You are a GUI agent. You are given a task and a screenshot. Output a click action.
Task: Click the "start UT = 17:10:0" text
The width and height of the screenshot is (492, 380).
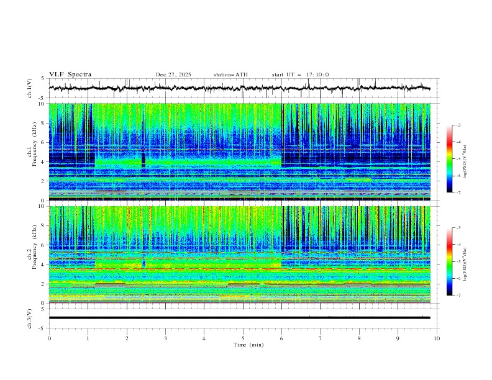click(x=300, y=75)
